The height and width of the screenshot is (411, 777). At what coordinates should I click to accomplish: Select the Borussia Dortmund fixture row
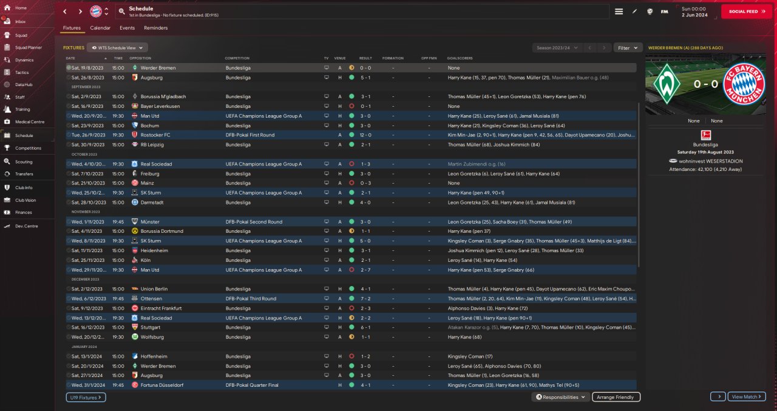point(243,232)
